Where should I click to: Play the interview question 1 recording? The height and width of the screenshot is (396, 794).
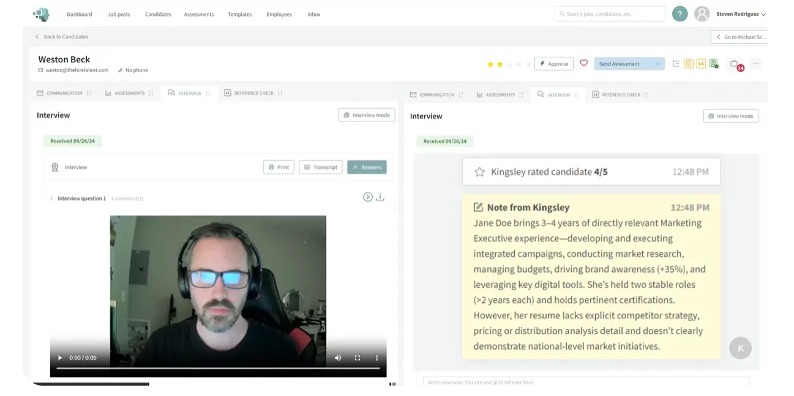tap(368, 197)
